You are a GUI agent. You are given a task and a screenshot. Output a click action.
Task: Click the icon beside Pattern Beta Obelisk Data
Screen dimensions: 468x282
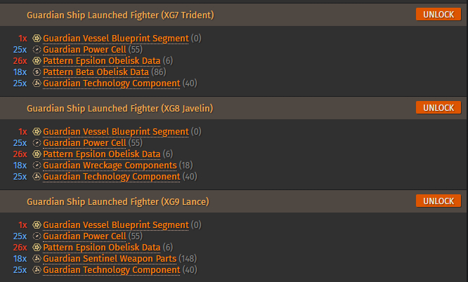point(37,72)
